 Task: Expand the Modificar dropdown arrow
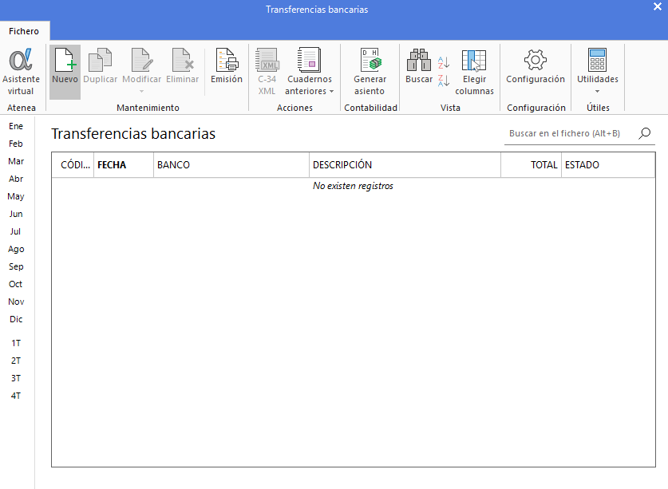point(141,91)
